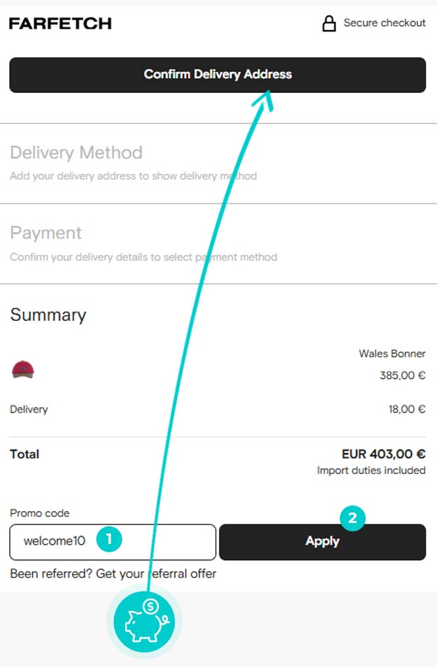Click the EUR 403,00 € total amount
The height and width of the screenshot is (667, 437).
tap(383, 454)
